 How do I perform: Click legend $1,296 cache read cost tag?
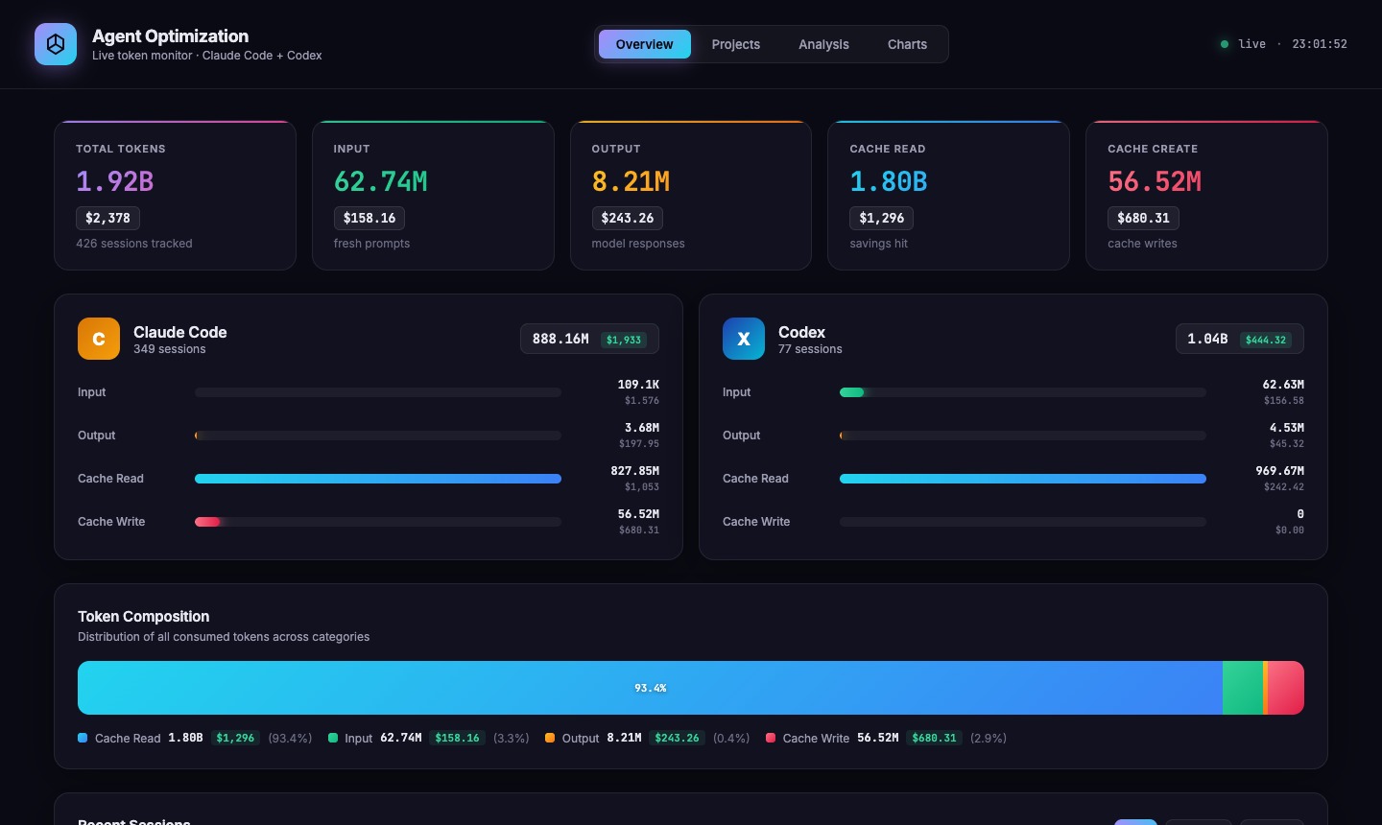pyautogui.click(x=235, y=738)
